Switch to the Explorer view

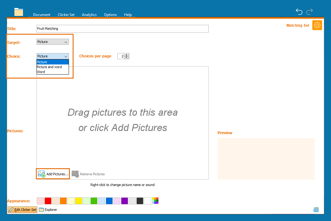pyautogui.click(x=48, y=210)
